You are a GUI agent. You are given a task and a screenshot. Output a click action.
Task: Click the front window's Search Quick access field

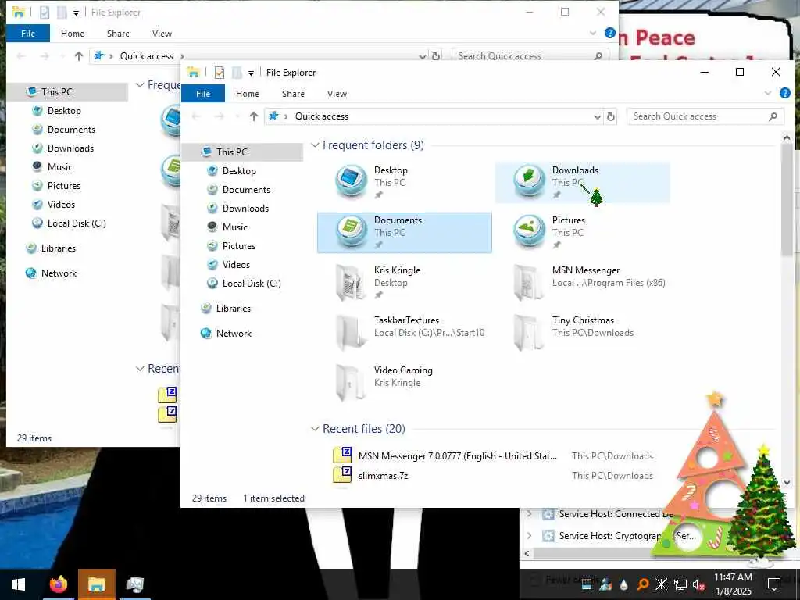click(x=705, y=116)
